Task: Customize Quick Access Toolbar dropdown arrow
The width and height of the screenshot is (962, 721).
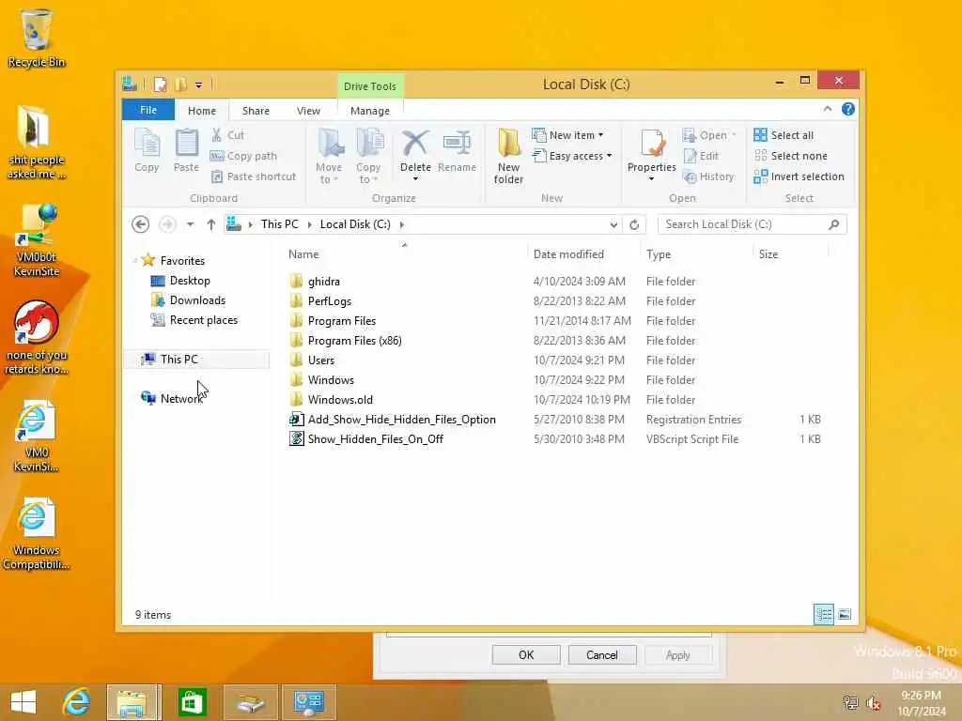Action: [199, 85]
